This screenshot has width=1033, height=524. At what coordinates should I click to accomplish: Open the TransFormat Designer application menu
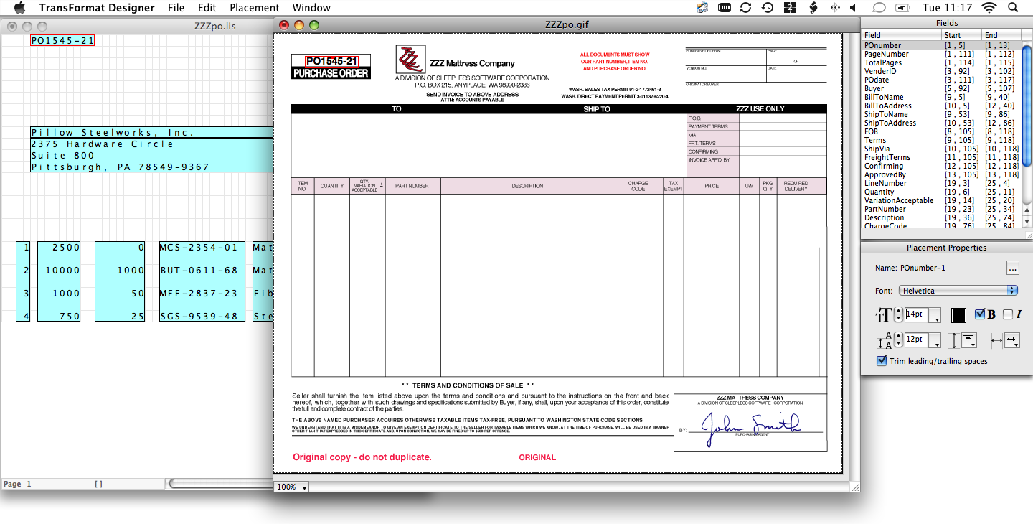click(97, 8)
